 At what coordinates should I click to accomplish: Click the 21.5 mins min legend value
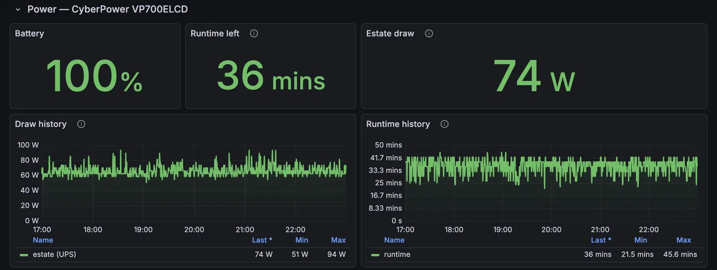637,254
